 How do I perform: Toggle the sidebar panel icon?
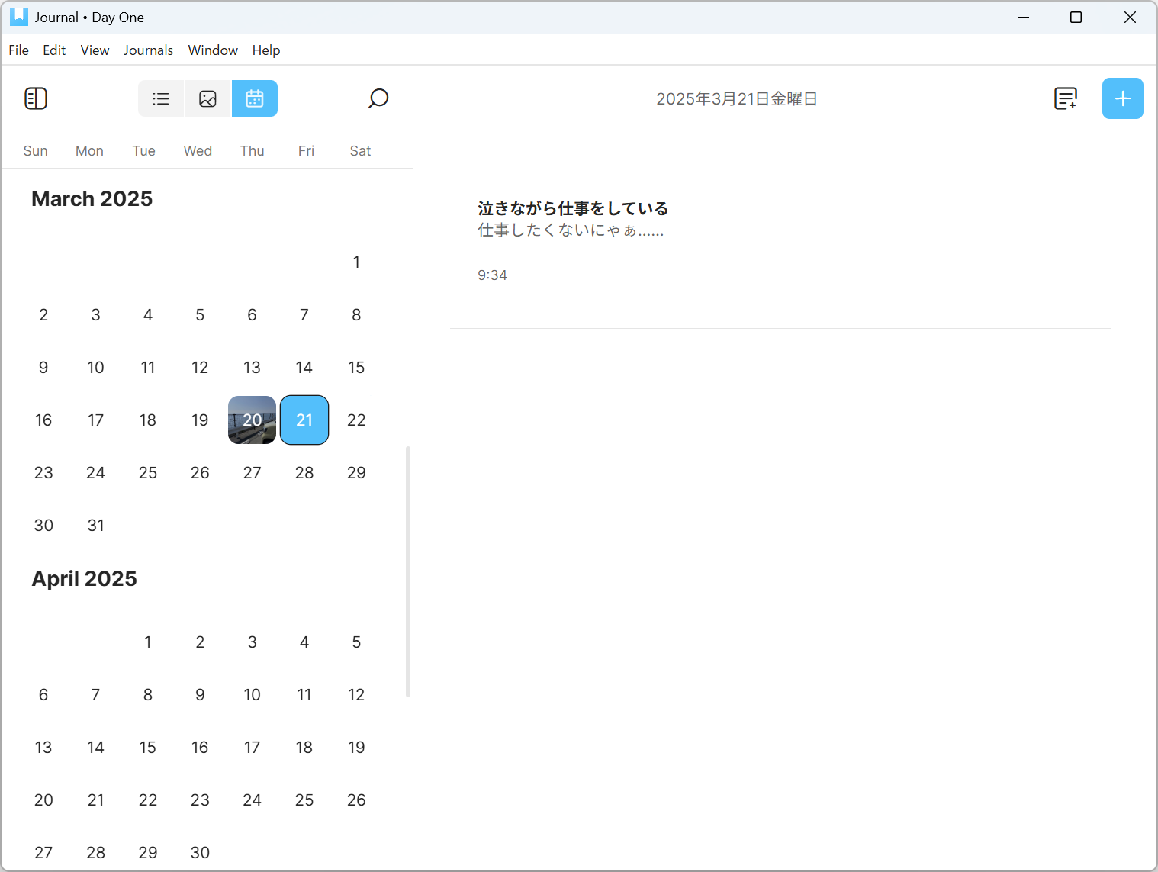pos(36,98)
